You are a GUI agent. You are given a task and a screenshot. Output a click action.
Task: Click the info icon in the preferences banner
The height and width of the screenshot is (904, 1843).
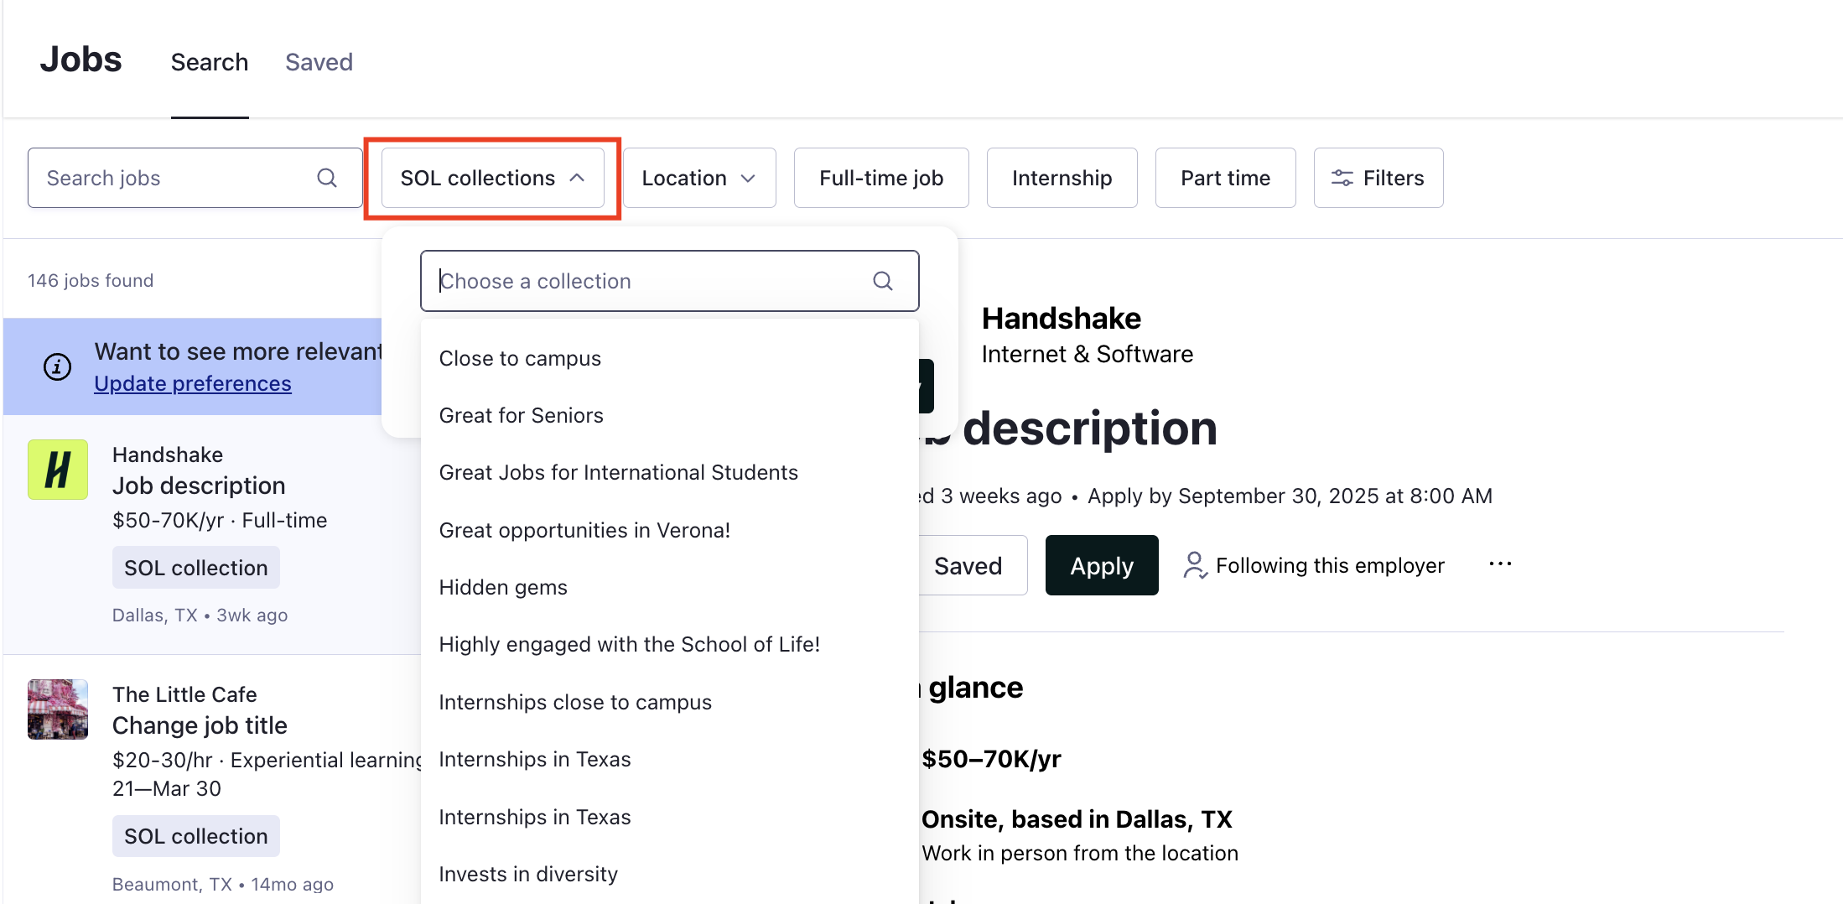[x=57, y=366]
